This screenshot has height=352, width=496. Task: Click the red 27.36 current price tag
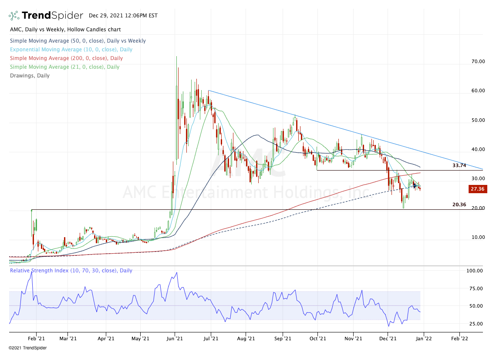coord(477,189)
